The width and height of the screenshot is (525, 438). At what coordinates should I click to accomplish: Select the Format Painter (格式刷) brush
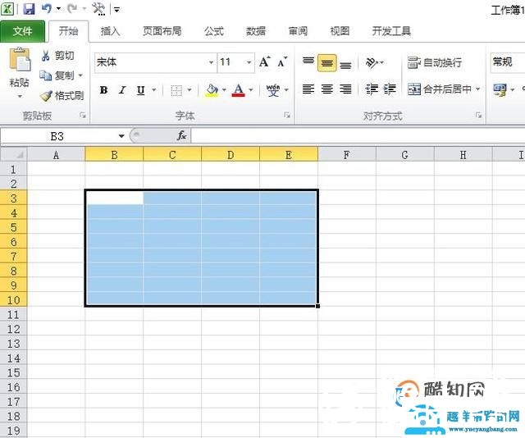point(46,96)
